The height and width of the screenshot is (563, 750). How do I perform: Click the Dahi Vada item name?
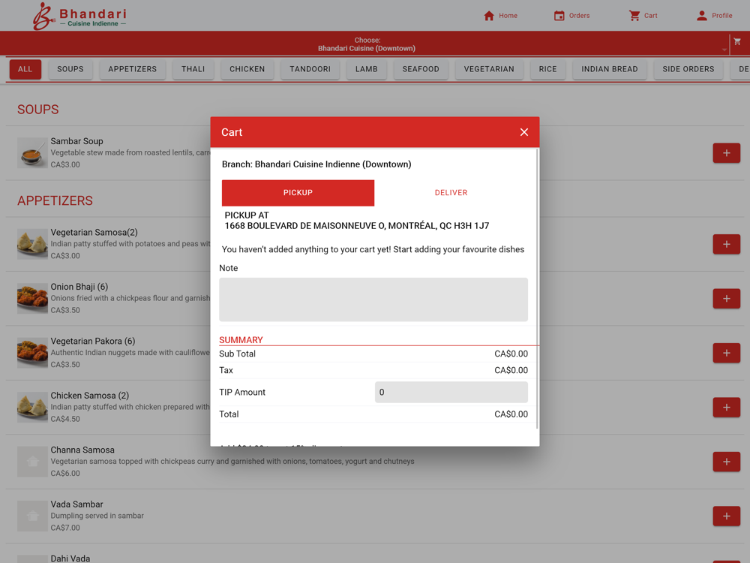tap(70, 558)
